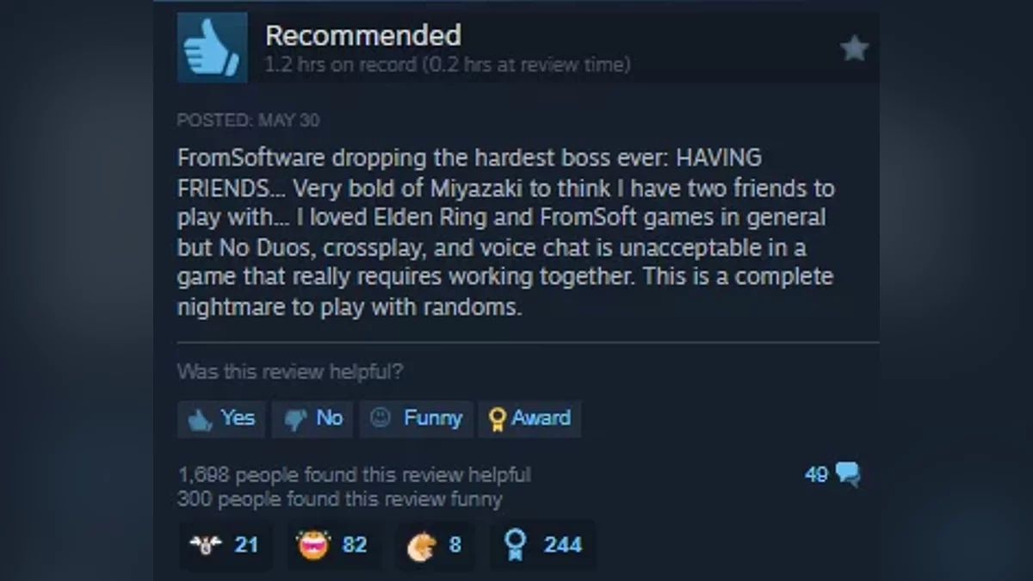This screenshot has height=581, width=1033.
Task: Select the award badge showing 8
Action: point(435,545)
